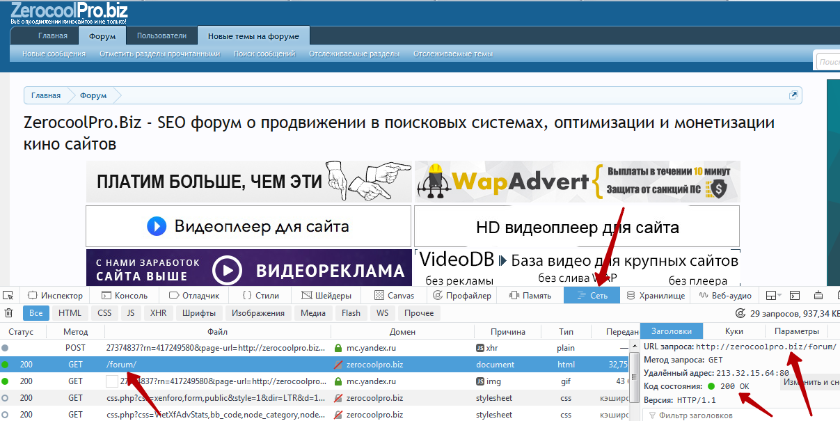
Task: Sort requests by Метод column
Action: point(75,332)
